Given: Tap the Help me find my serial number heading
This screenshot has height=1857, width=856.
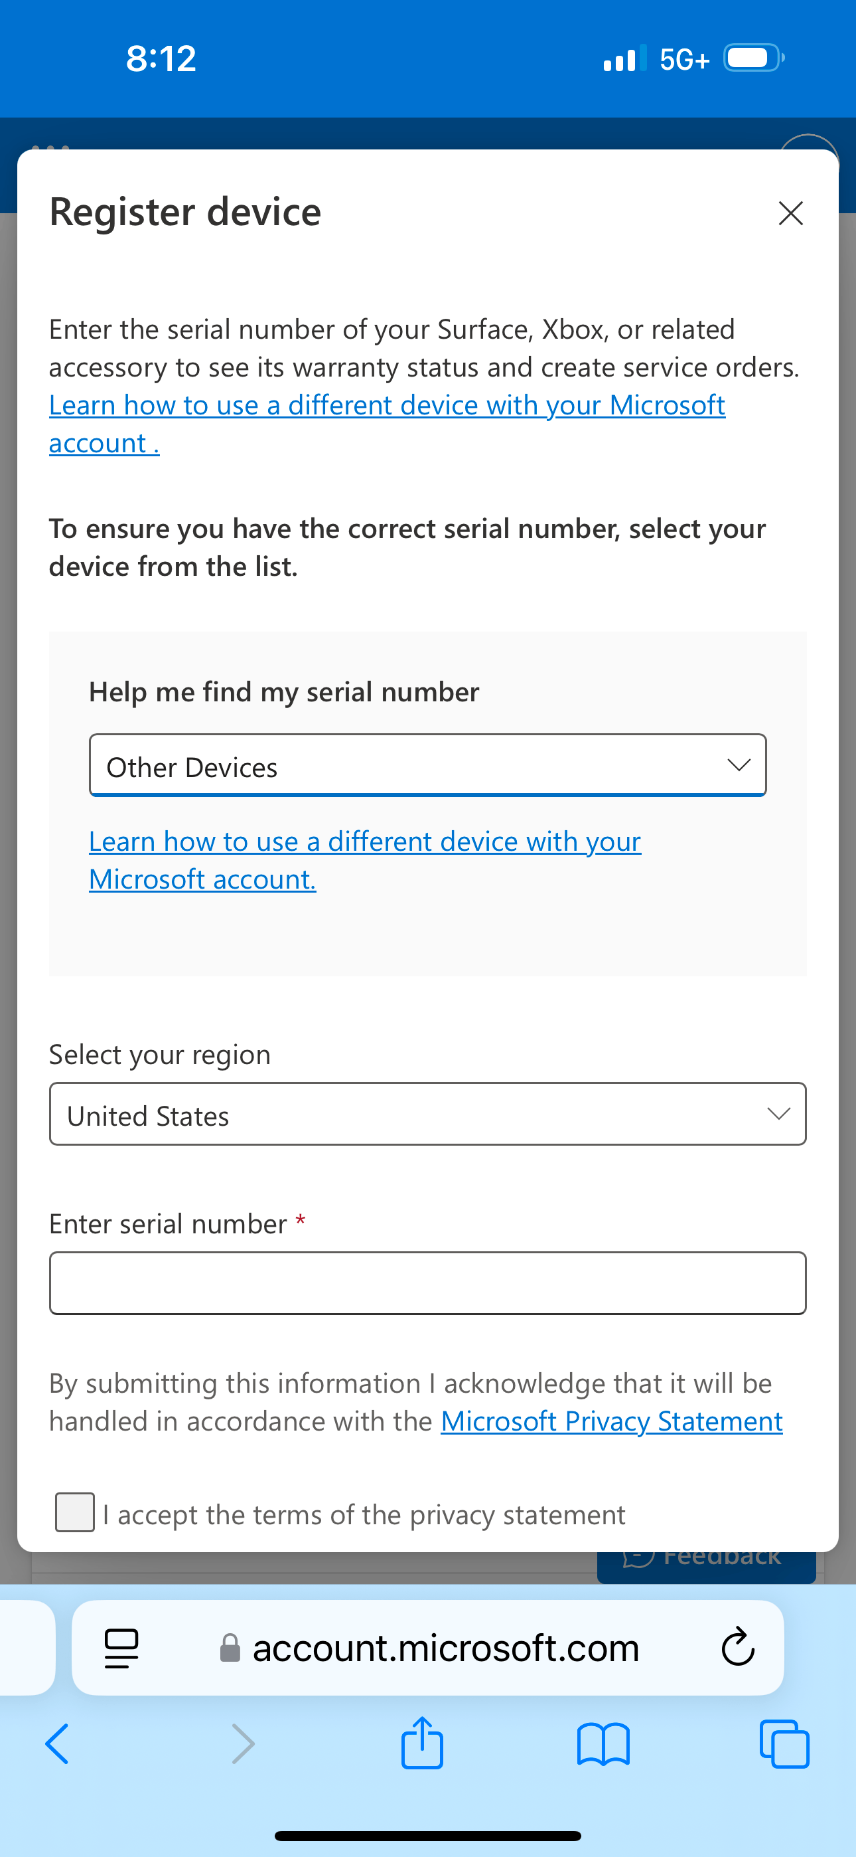Looking at the screenshot, I should (x=284, y=692).
